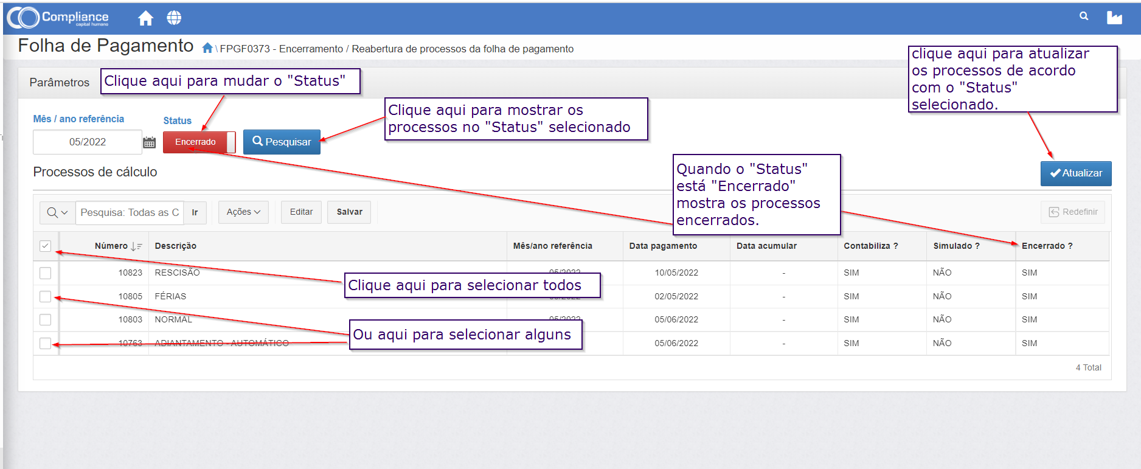
Task: Open the calendar date picker icon
Action: (x=149, y=142)
